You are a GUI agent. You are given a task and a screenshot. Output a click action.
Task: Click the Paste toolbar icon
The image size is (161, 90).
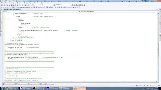pyautogui.click(x=18, y=5)
